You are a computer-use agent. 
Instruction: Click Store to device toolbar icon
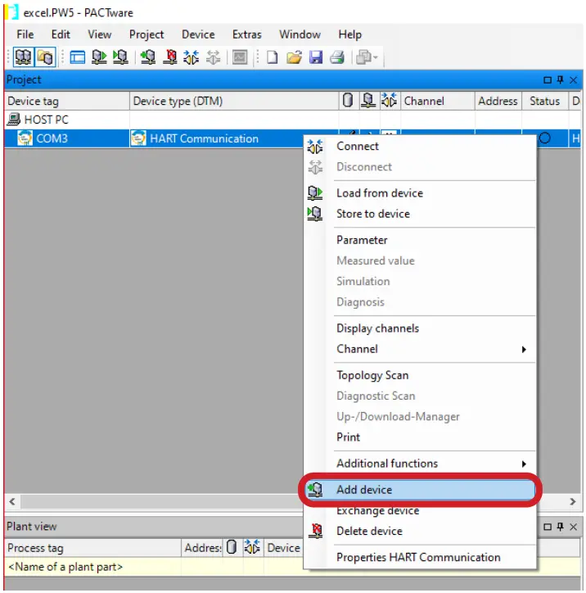[120, 57]
